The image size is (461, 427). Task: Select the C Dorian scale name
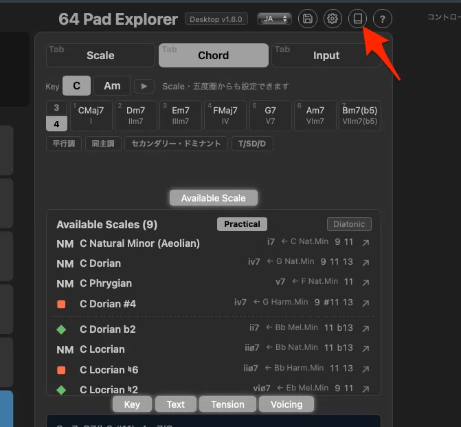tap(100, 263)
